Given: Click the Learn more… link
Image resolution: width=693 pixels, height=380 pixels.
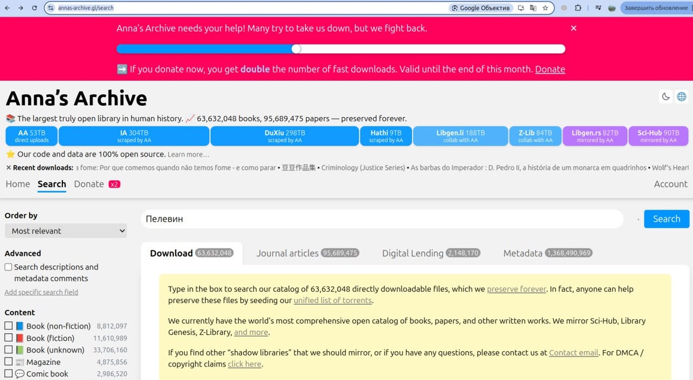Looking at the screenshot, I should [x=188, y=155].
